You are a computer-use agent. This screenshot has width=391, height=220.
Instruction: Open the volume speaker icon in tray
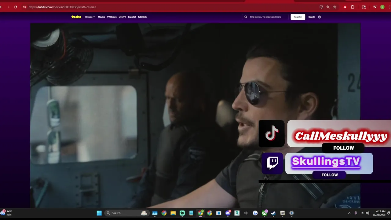coord(367,213)
